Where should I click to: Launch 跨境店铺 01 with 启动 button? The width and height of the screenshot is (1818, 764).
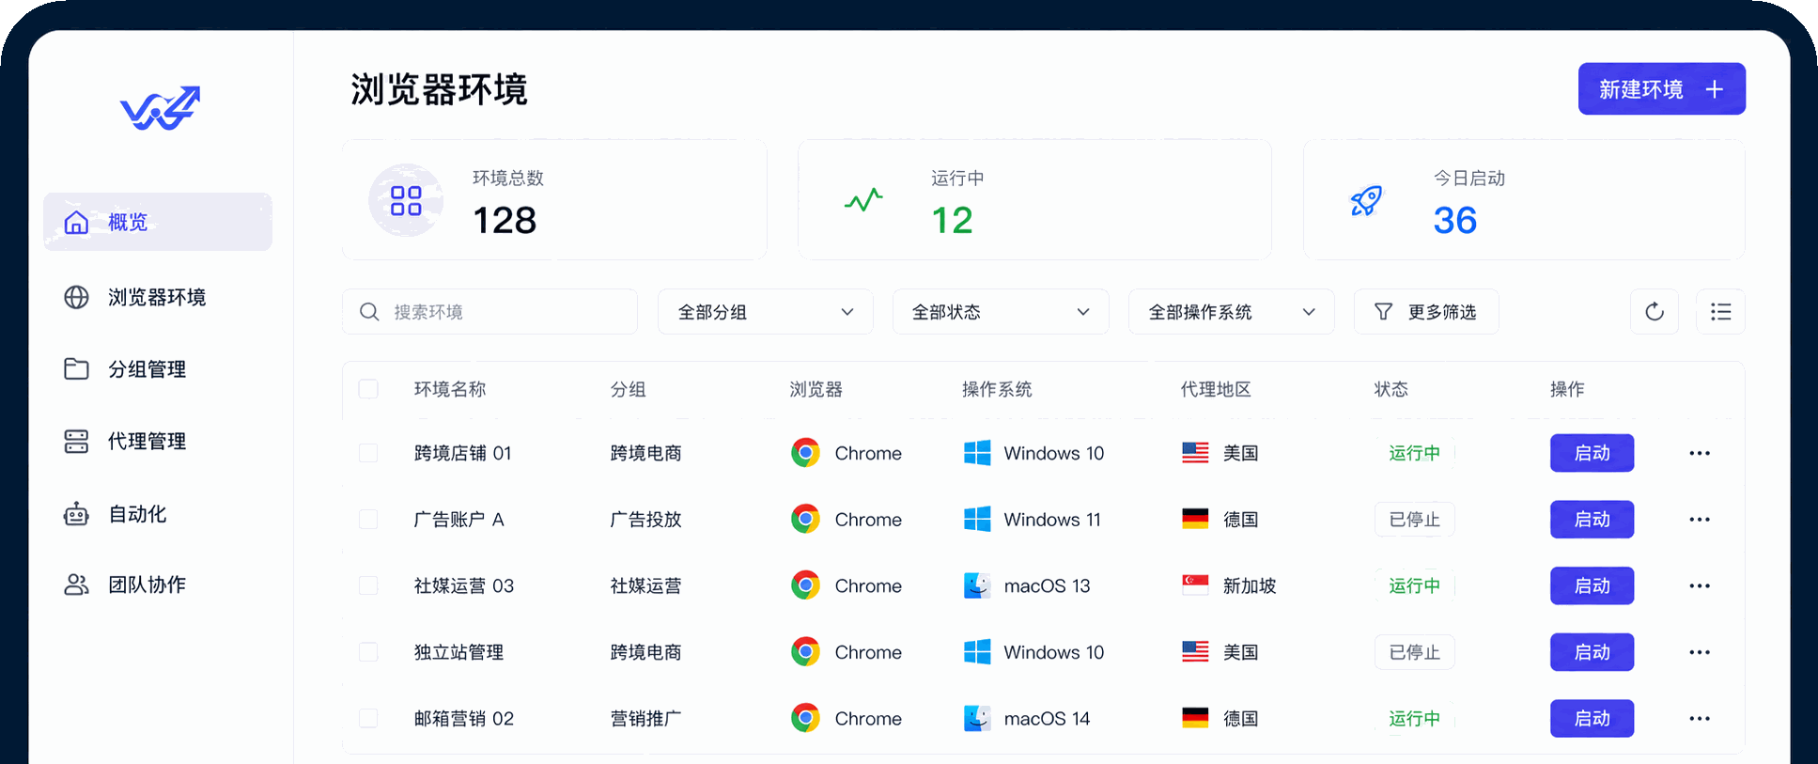(x=1592, y=453)
